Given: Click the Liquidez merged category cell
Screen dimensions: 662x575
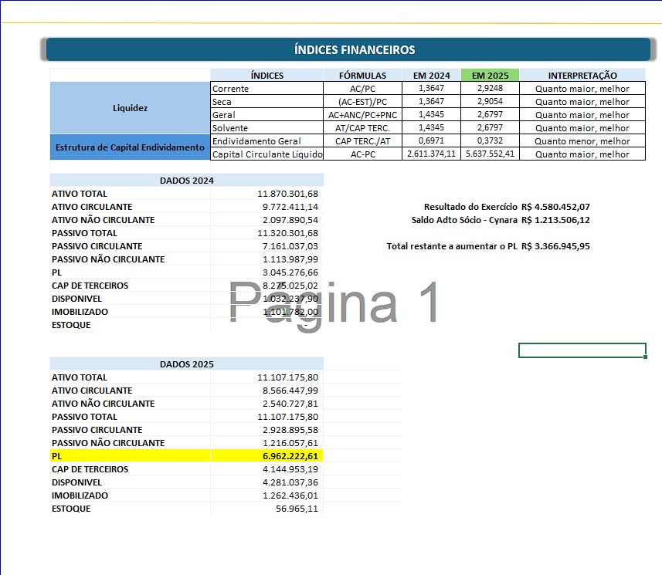Looking at the screenshot, I should coord(130,108).
